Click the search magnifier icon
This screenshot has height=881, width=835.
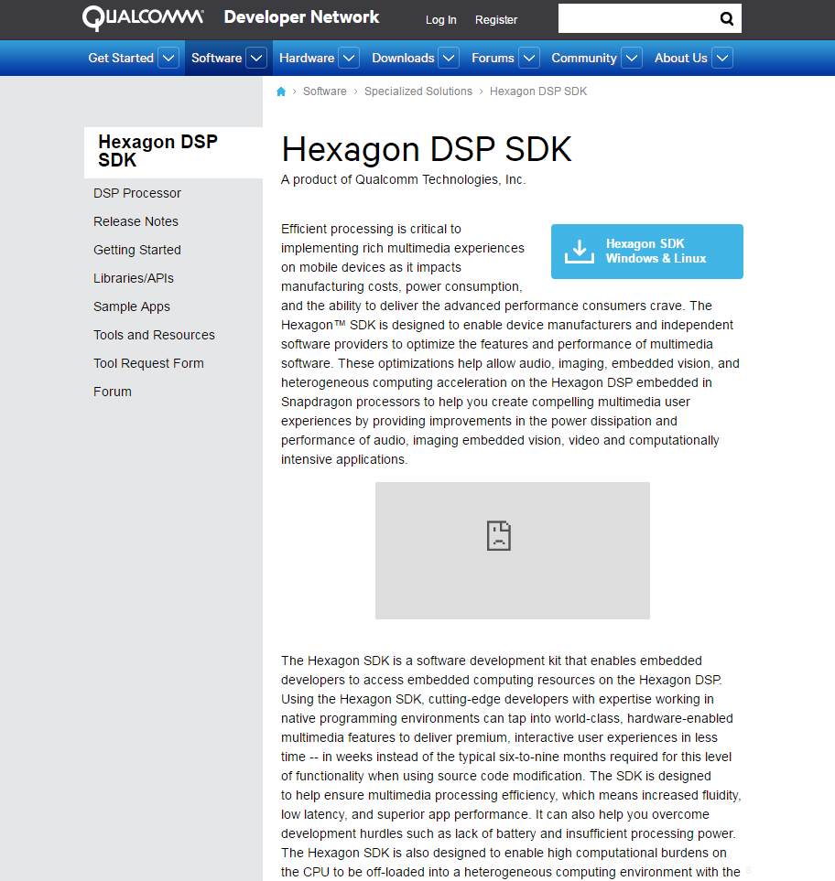click(x=726, y=18)
